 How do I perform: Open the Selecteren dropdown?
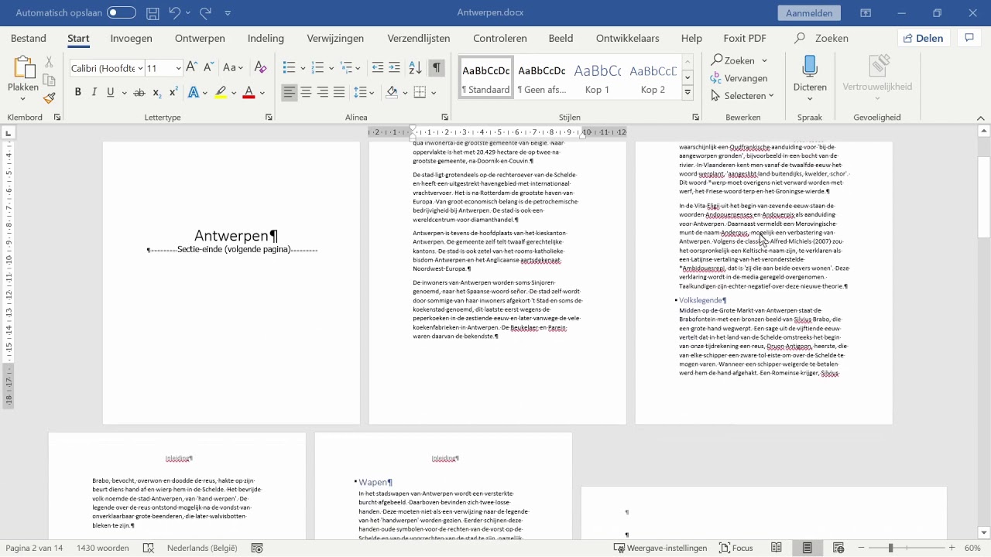pyautogui.click(x=742, y=96)
